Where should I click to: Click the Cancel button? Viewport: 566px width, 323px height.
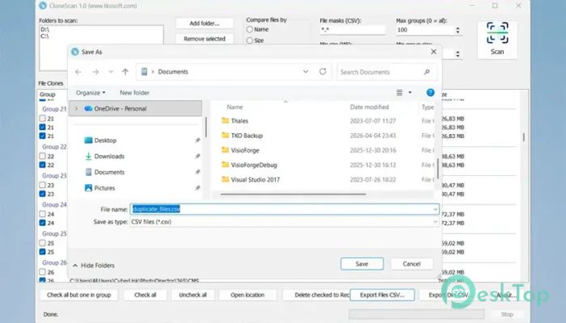[x=412, y=264]
